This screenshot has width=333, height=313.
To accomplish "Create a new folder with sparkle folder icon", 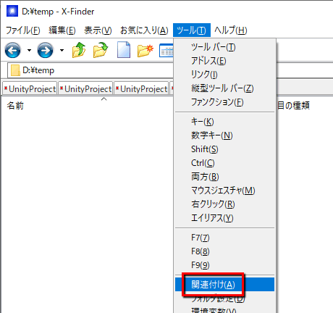I will pyautogui.click(x=146, y=50).
